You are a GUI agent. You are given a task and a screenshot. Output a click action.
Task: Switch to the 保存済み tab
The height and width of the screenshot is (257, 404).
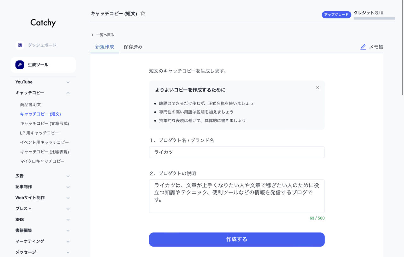pyautogui.click(x=133, y=47)
